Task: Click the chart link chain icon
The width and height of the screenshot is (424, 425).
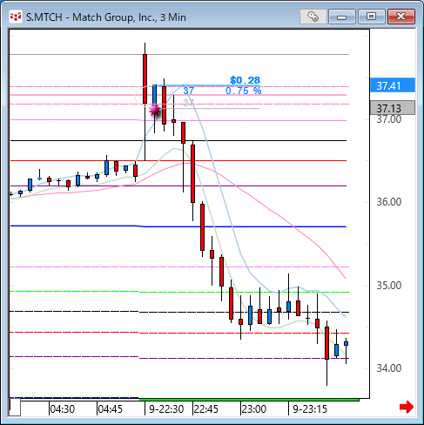Action: (313, 17)
